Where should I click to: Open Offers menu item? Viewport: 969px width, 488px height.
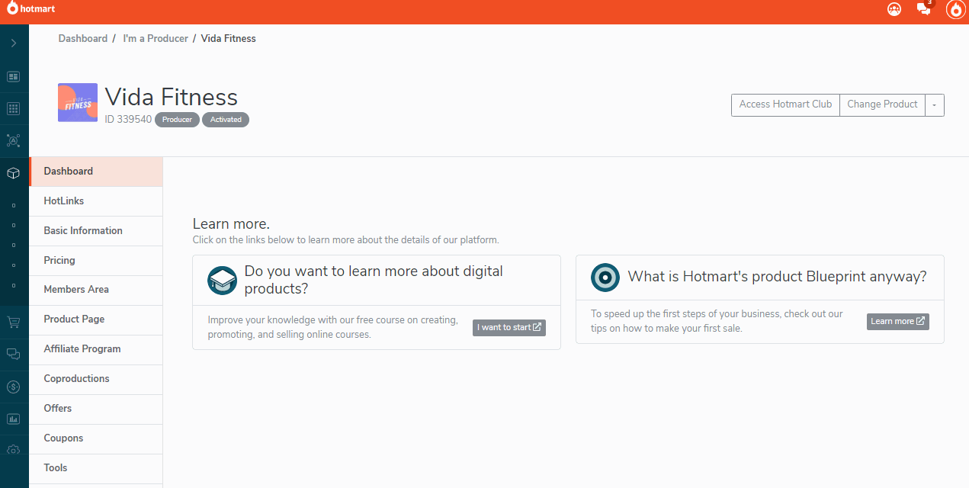[x=96, y=409]
